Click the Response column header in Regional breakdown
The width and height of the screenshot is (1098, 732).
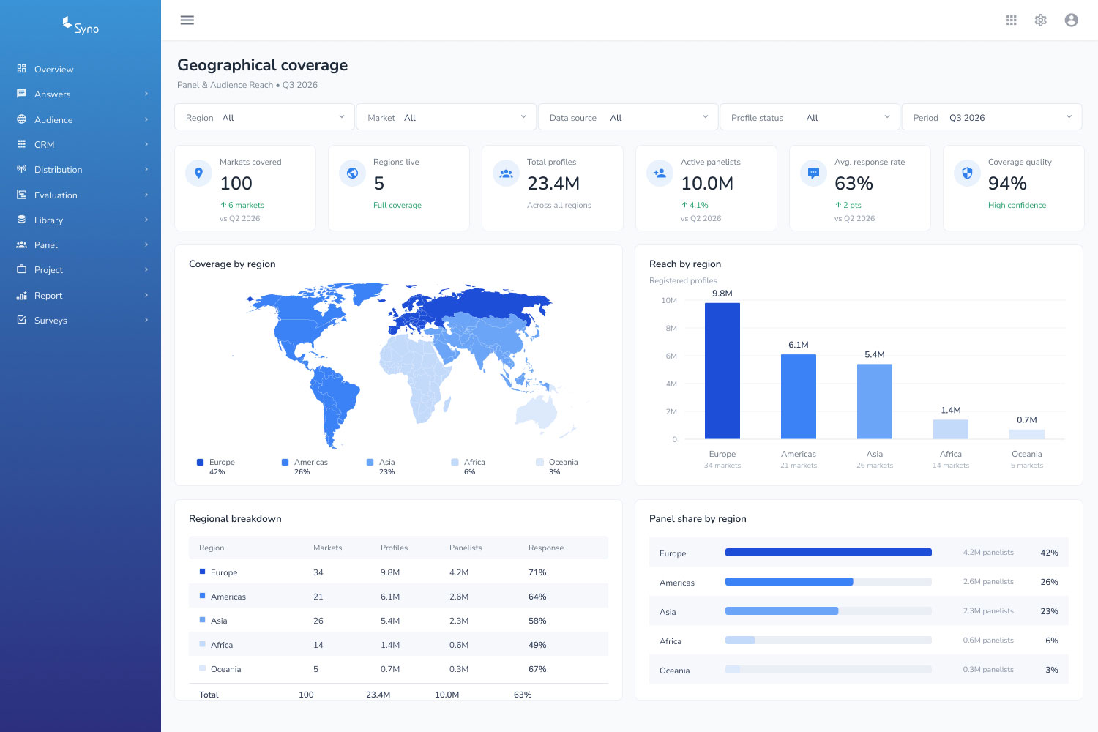(546, 548)
